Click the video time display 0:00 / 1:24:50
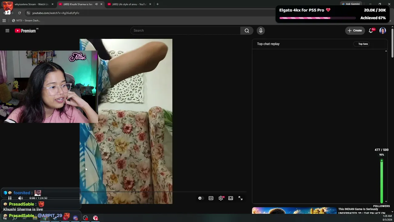Screen dimensions: 394x222 [x=38, y=198]
